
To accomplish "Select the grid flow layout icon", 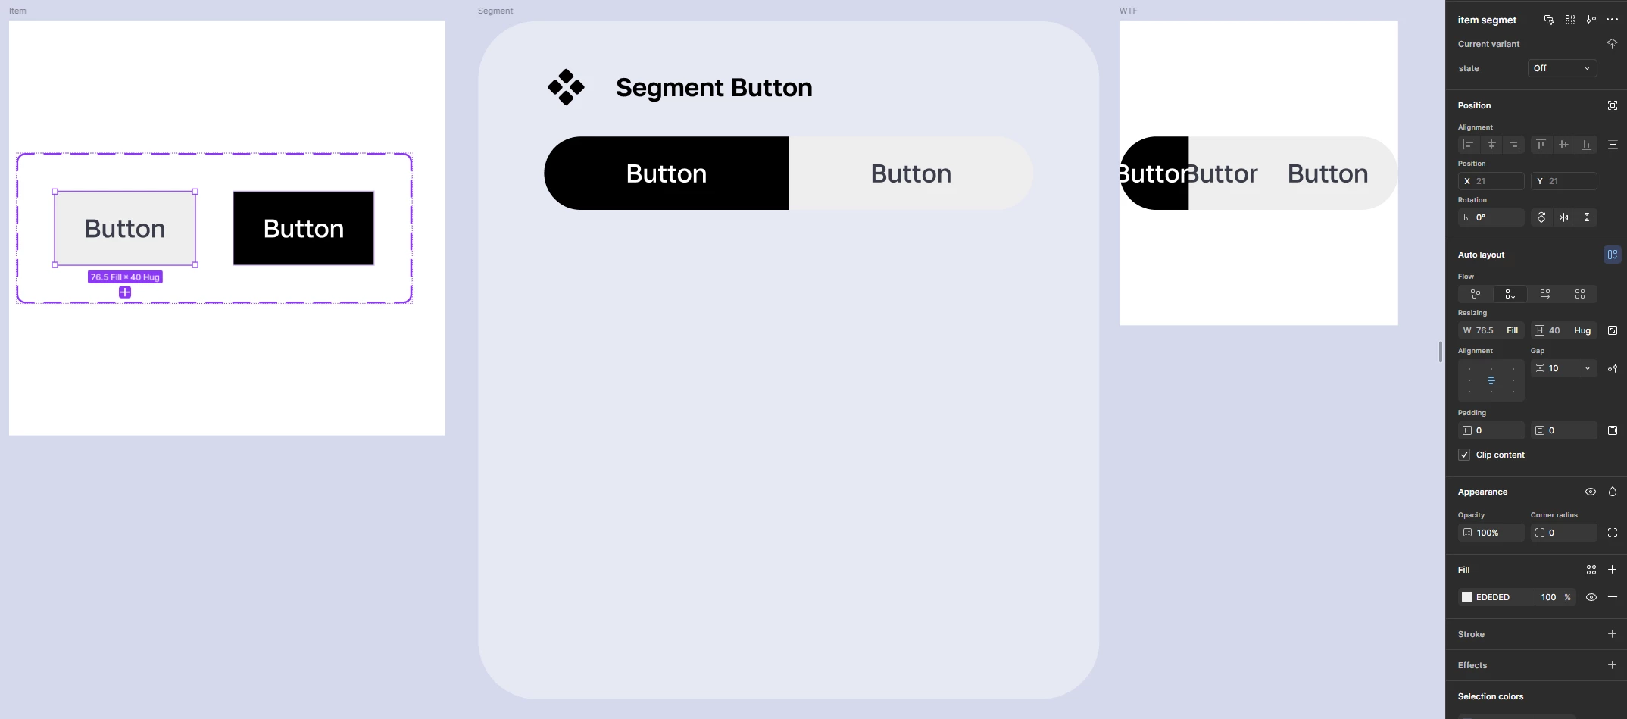I will (1580, 294).
